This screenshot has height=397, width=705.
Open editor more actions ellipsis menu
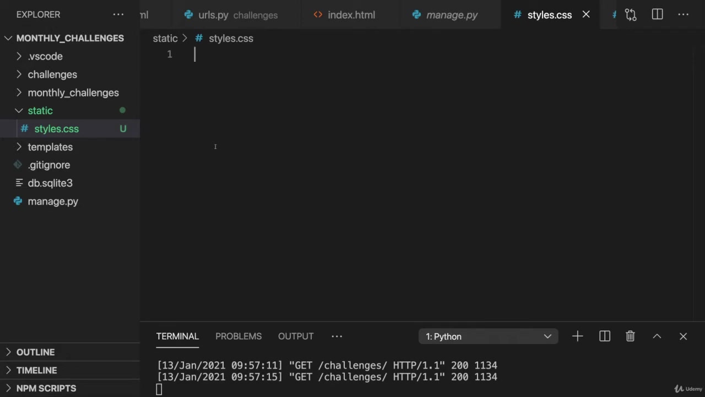point(684,15)
